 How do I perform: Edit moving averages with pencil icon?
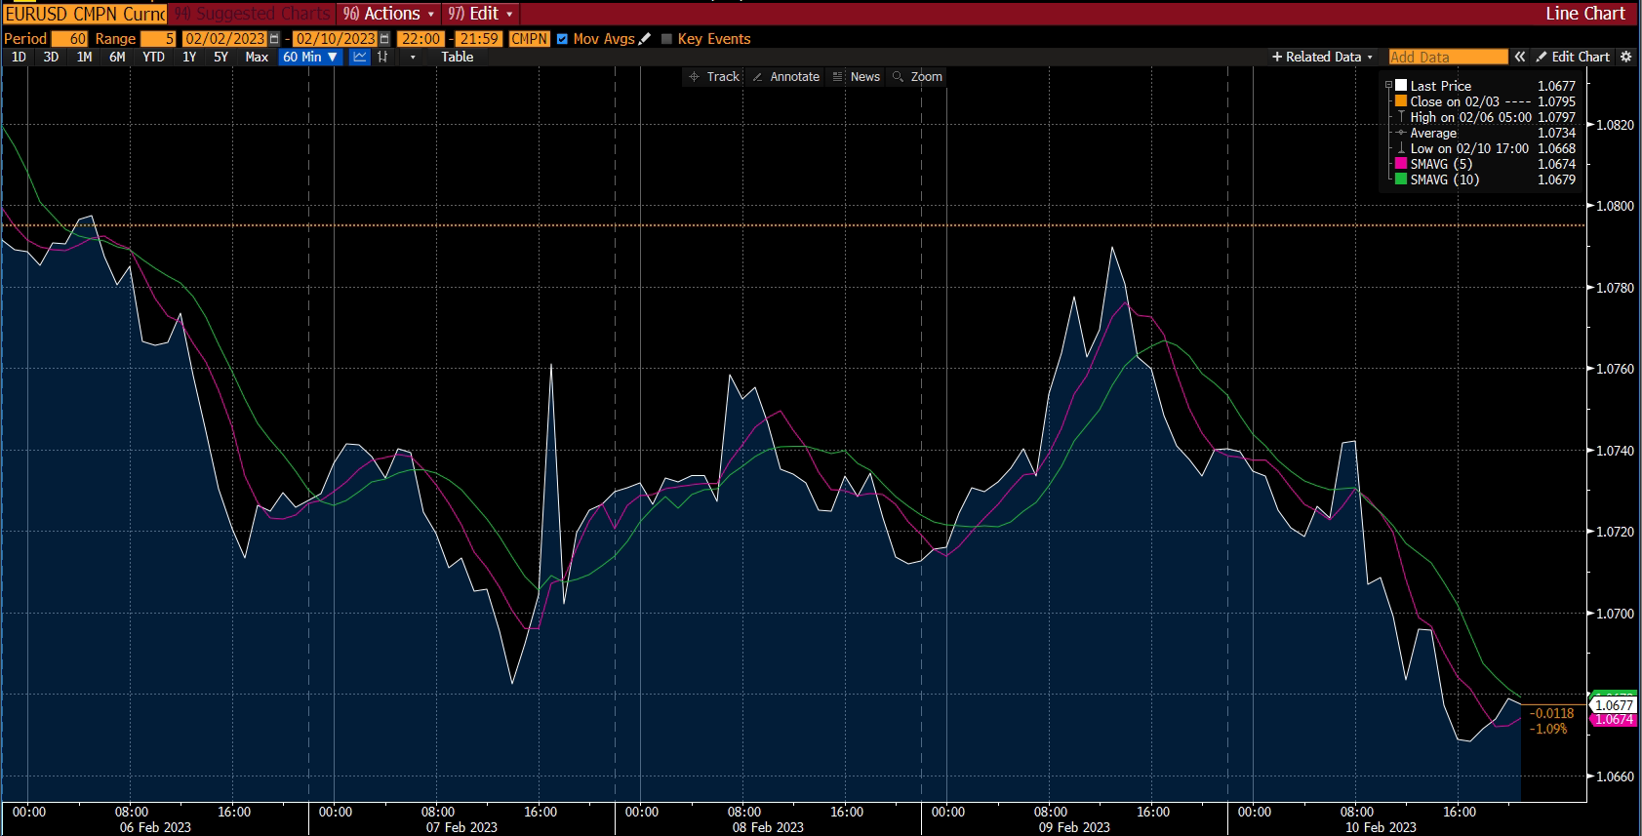tap(644, 39)
